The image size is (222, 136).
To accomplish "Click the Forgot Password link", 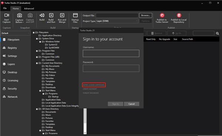I will click(91, 93).
